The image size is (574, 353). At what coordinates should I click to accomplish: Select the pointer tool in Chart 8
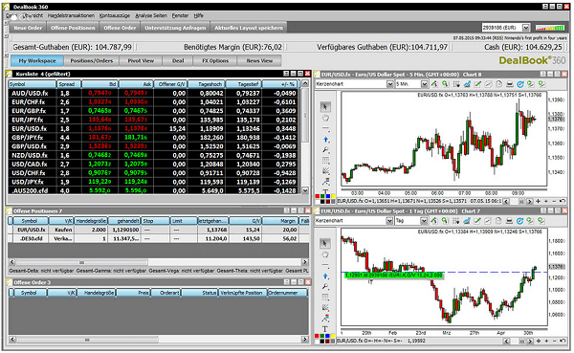324,107
